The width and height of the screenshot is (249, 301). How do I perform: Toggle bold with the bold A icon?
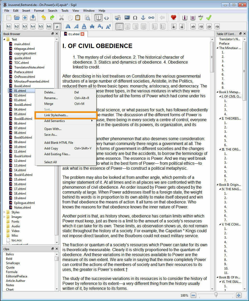pyautogui.click(x=68, y=26)
